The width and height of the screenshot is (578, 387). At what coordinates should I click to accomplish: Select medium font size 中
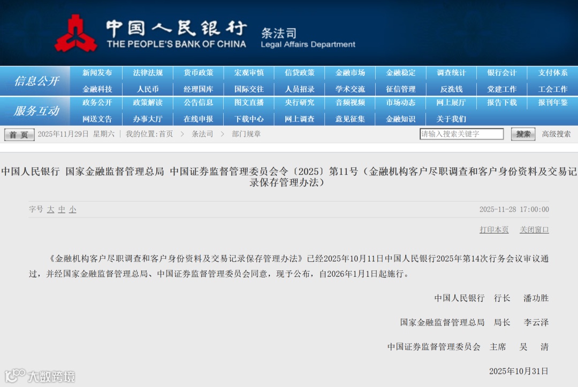pos(62,210)
